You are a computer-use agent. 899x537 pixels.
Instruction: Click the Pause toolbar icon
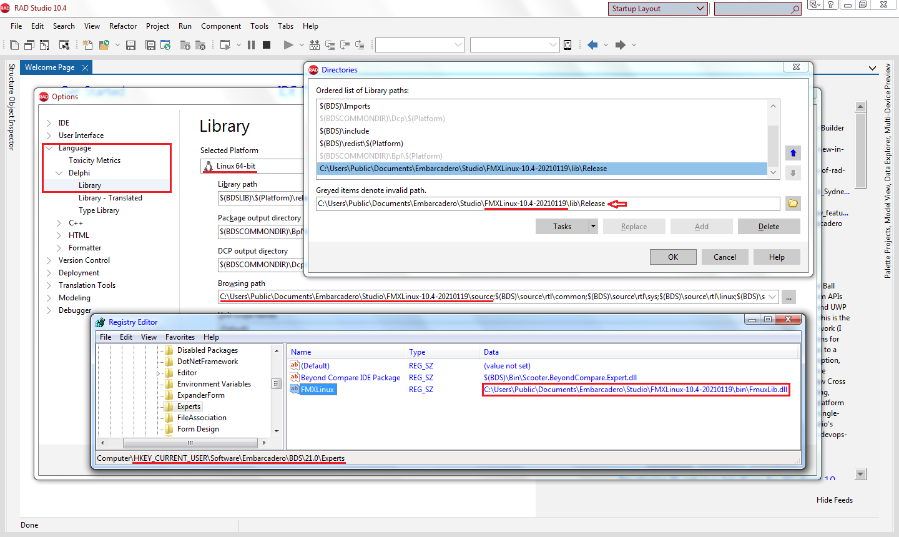click(x=251, y=45)
